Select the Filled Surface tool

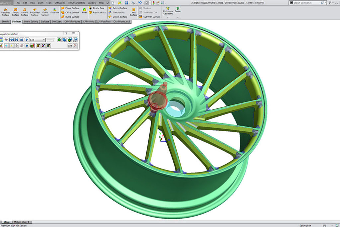(x=45, y=12)
